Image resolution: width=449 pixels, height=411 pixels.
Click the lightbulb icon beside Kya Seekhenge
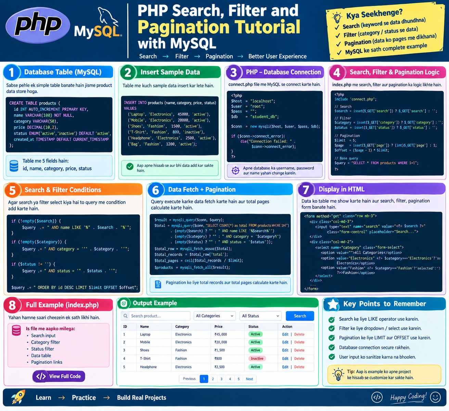tap(337, 17)
